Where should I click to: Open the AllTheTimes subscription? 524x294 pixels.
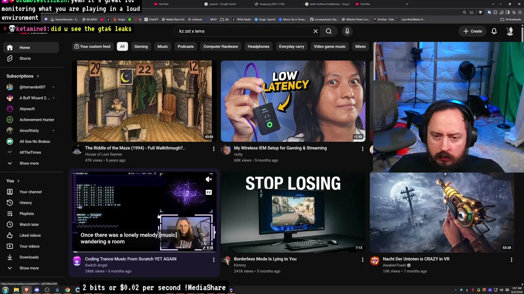tap(31, 152)
